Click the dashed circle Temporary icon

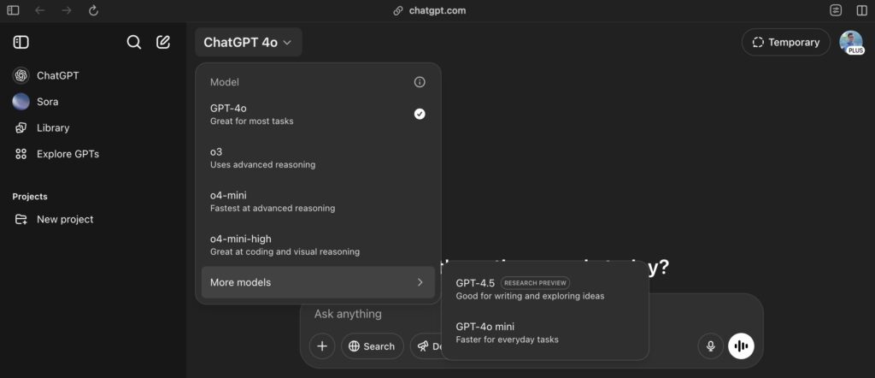tap(758, 43)
